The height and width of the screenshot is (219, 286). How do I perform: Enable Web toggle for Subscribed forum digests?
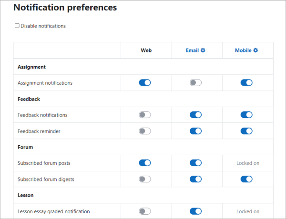pos(145,179)
